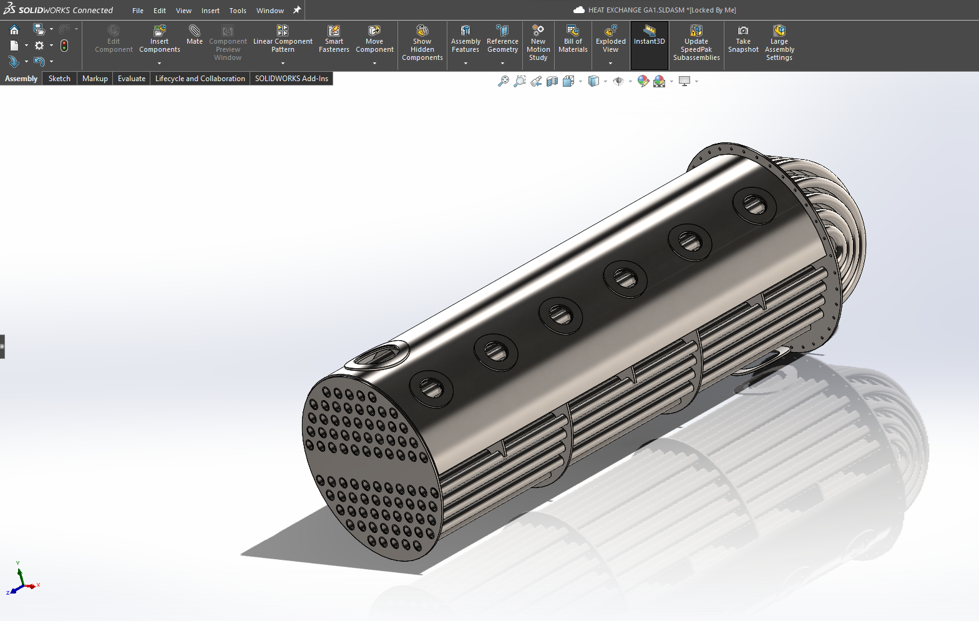Open View Settings monitor icon
Image resolution: width=979 pixels, height=621 pixels.
tap(684, 81)
